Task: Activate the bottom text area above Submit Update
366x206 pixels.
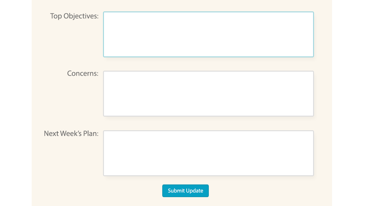Action: click(x=208, y=153)
